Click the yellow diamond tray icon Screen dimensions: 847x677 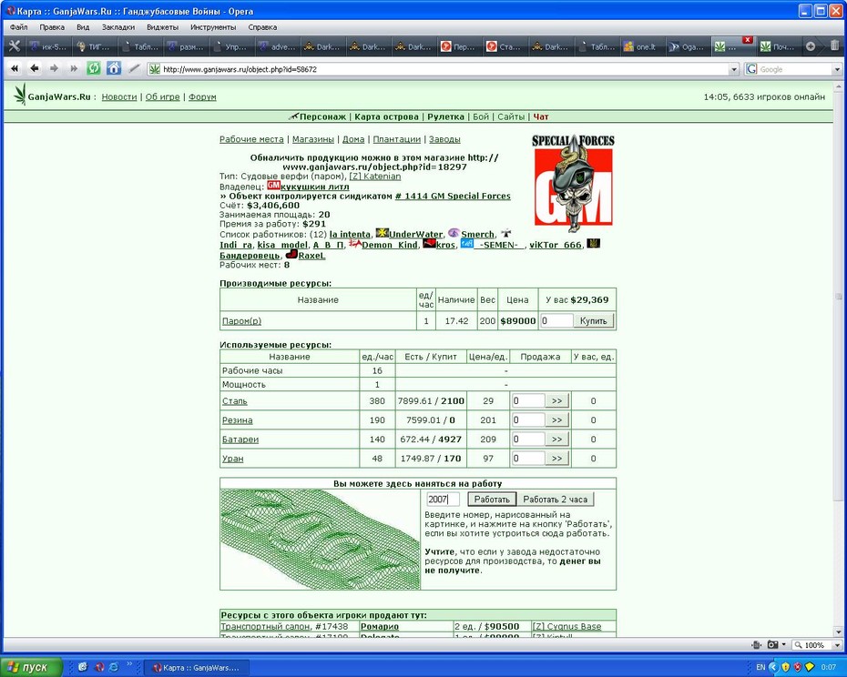click(809, 667)
